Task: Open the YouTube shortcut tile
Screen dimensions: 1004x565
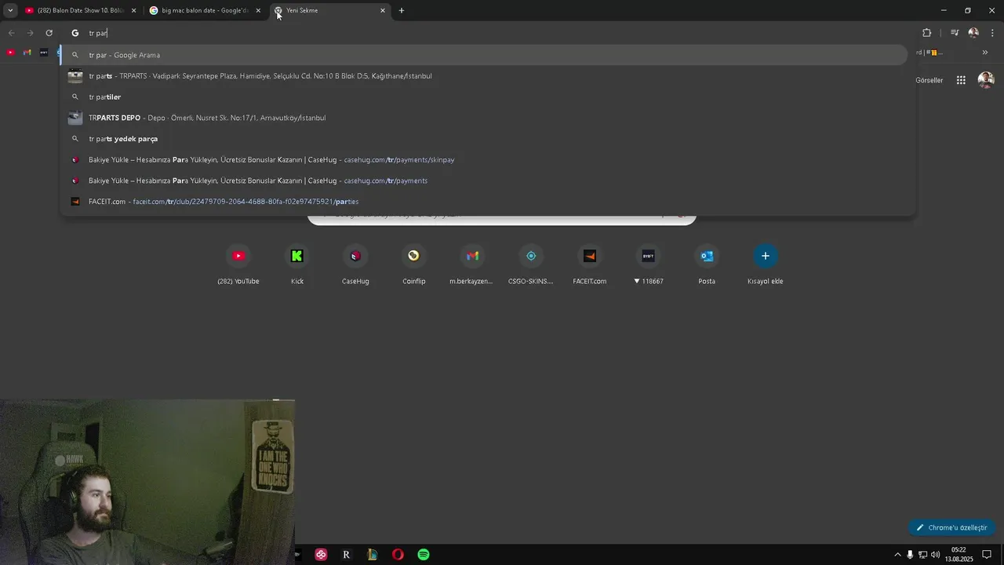Action: (238, 264)
